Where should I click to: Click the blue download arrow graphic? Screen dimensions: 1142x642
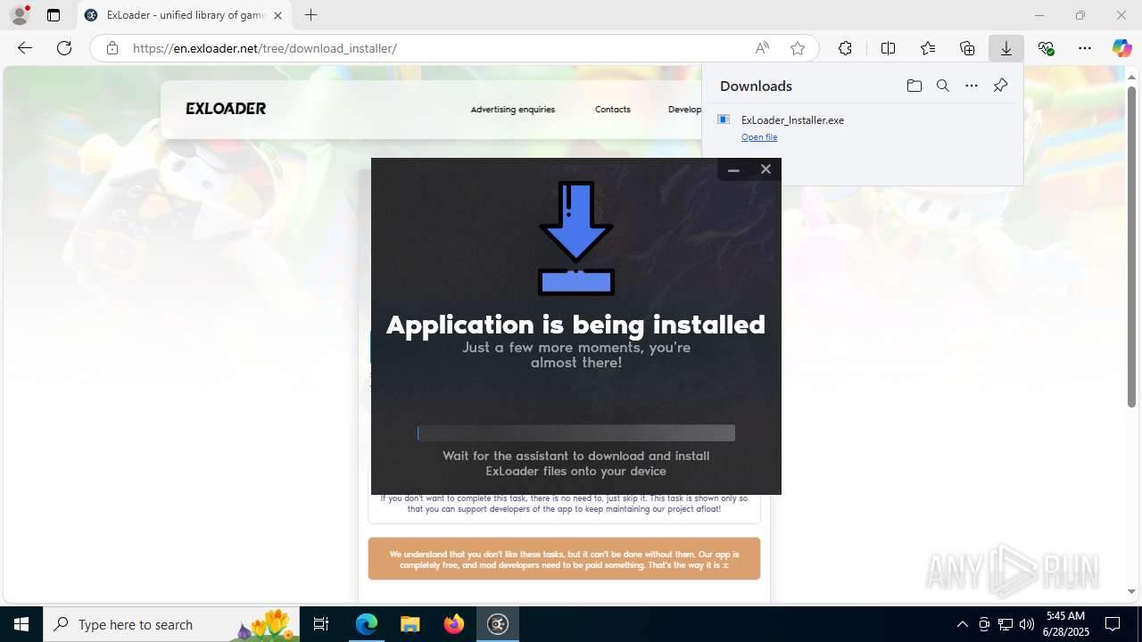point(576,238)
